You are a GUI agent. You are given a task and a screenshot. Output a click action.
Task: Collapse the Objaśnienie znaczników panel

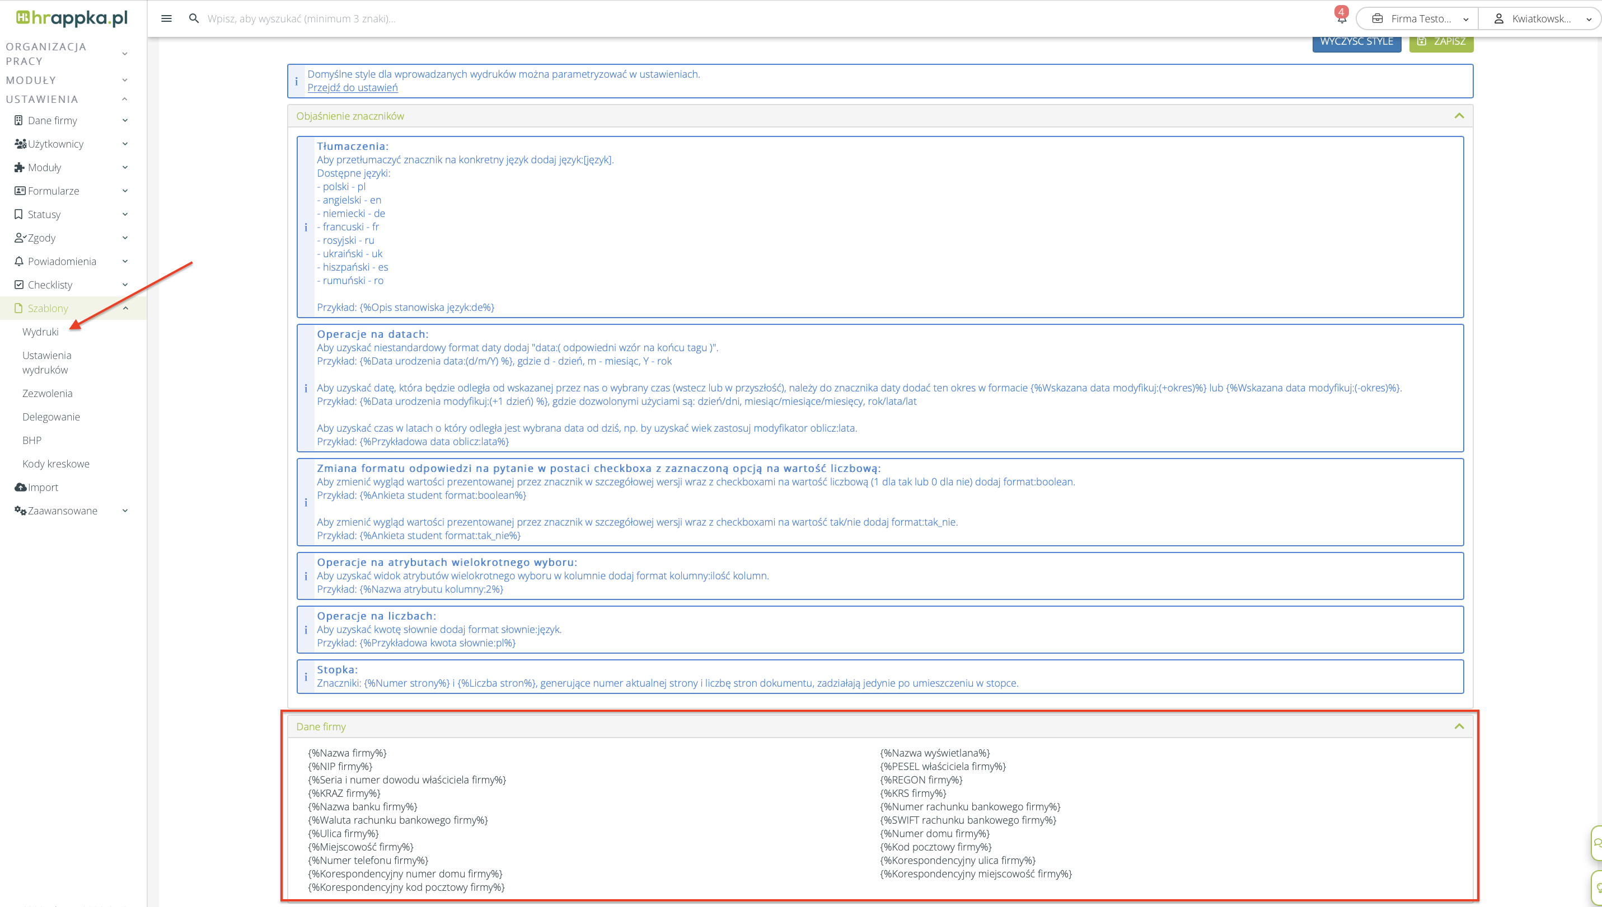(x=1459, y=116)
